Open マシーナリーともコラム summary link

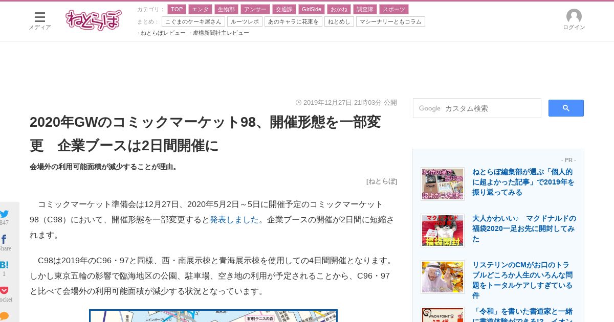coord(390,21)
